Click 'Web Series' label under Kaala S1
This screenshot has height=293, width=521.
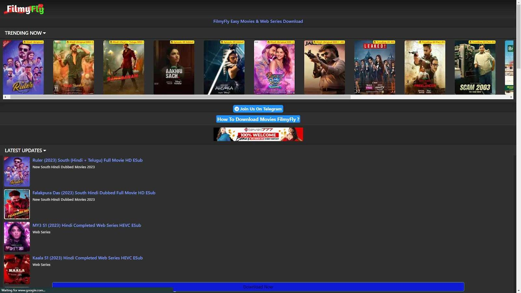click(x=41, y=265)
